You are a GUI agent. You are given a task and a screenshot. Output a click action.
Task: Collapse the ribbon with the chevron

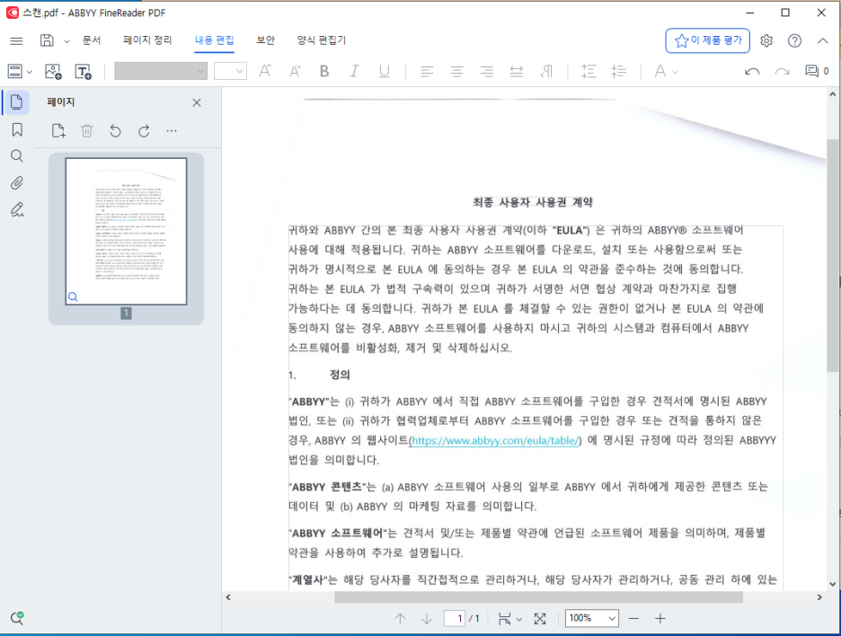coord(823,40)
